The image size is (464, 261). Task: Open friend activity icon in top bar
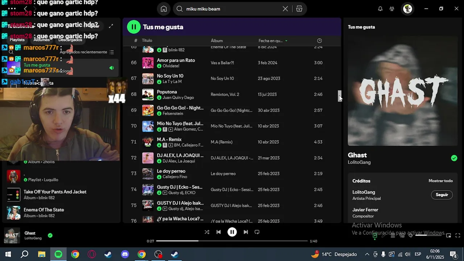click(x=392, y=9)
